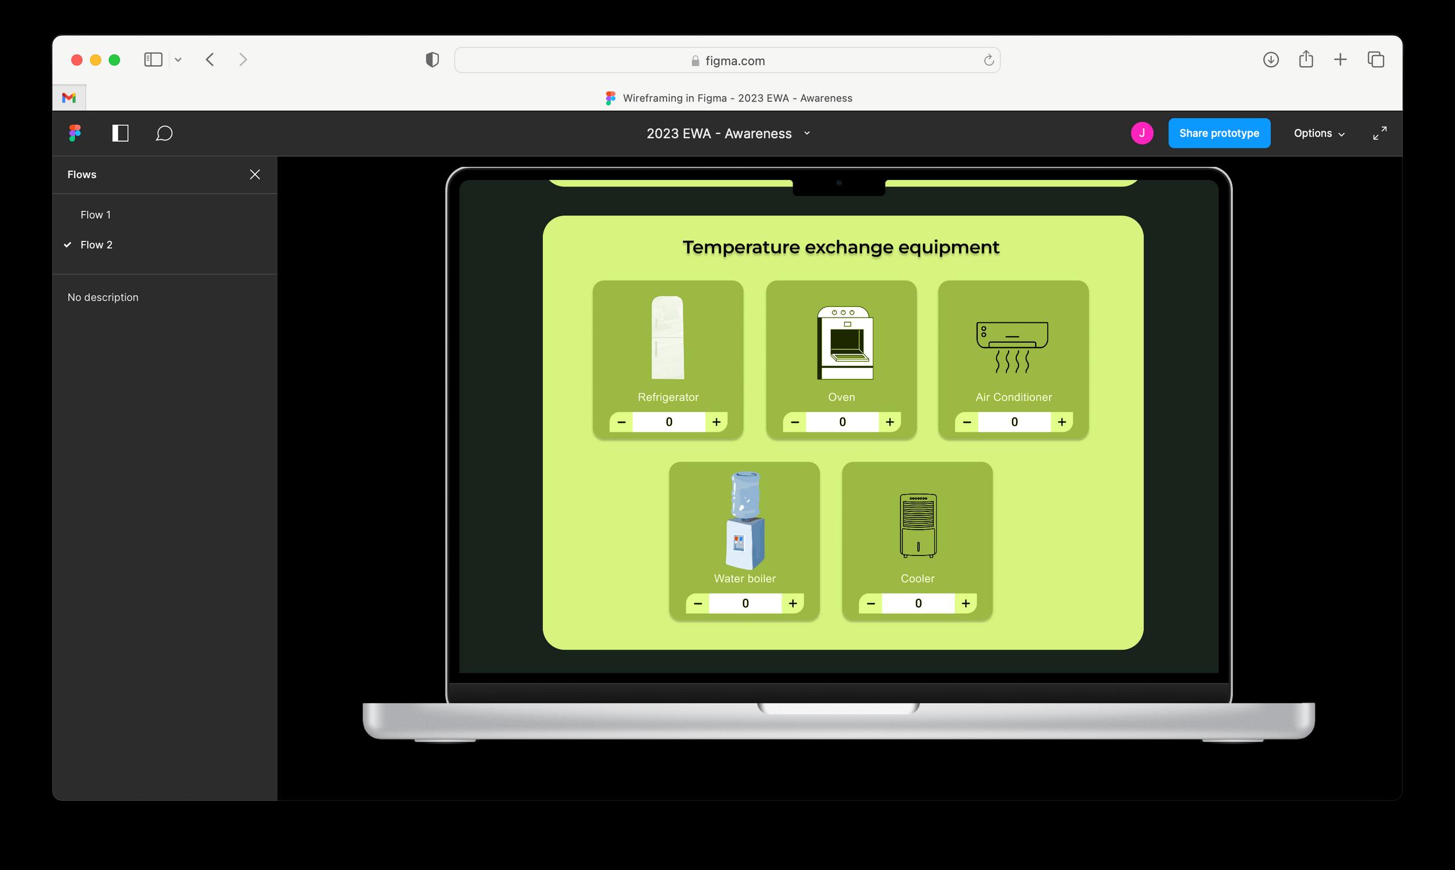Open the Options dropdown menu
The image size is (1455, 870).
[x=1319, y=133]
